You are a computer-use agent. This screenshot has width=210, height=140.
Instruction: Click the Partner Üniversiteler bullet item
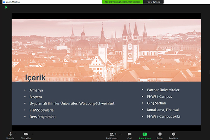(163, 90)
